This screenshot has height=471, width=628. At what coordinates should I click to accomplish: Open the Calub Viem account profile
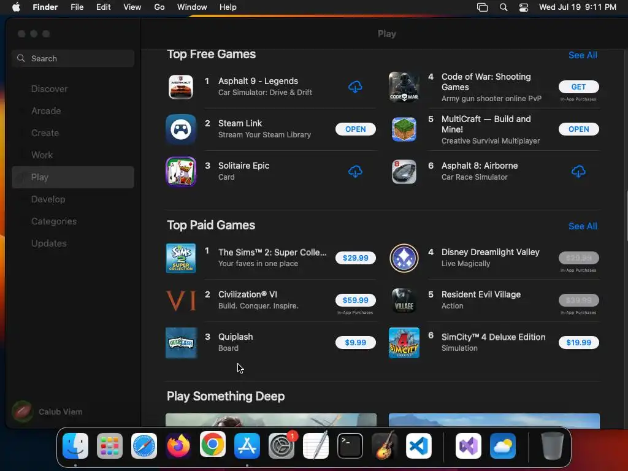47,412
